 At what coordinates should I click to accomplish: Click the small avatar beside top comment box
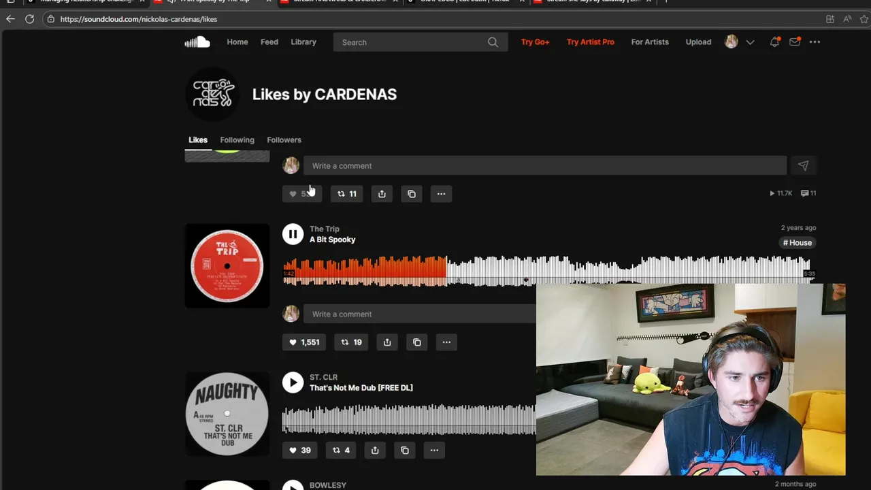[291, 165]
